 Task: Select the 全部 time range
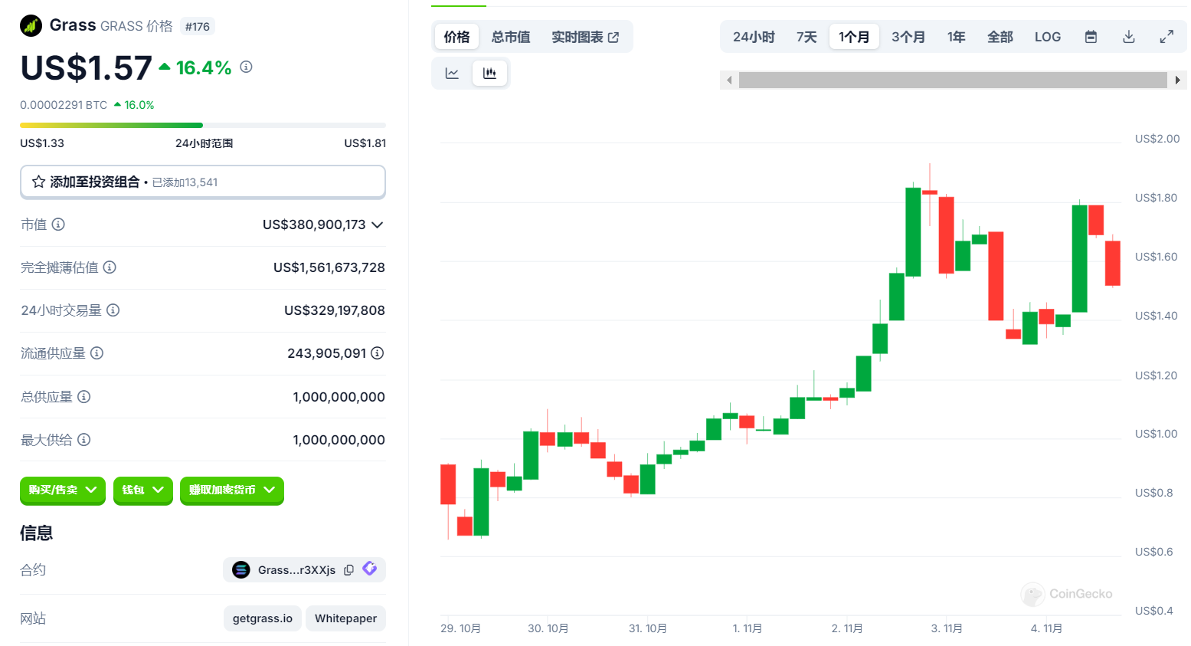point(1000,37)
